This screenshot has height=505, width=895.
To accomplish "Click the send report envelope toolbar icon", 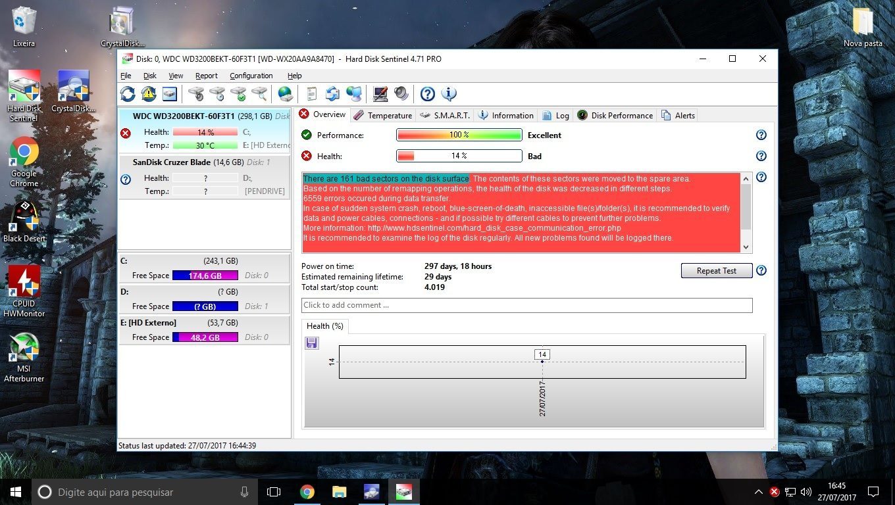I will pos(333,94).
